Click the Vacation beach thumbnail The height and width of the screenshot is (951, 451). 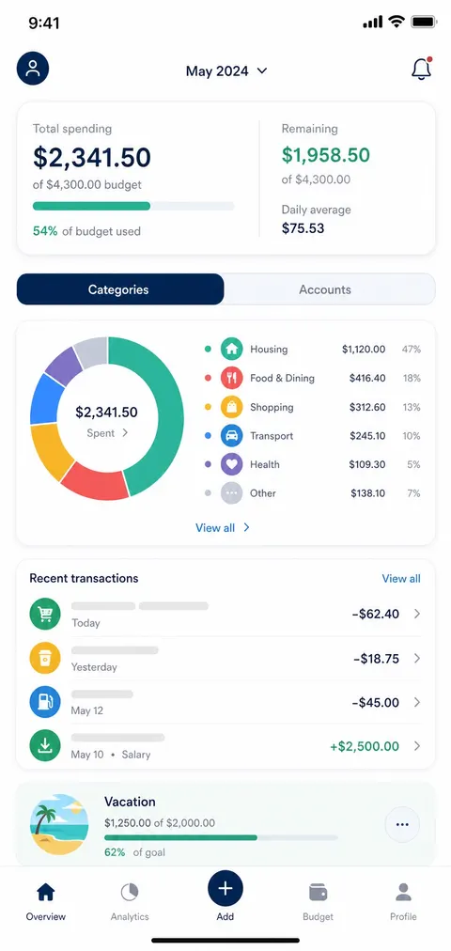coord(59,824)
